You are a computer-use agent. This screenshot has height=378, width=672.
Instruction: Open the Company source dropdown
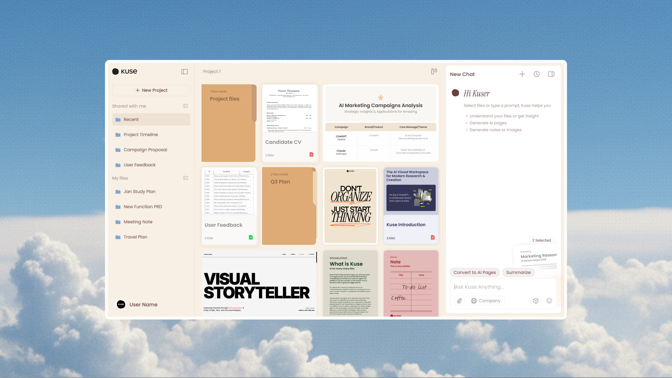click(486, 301)
